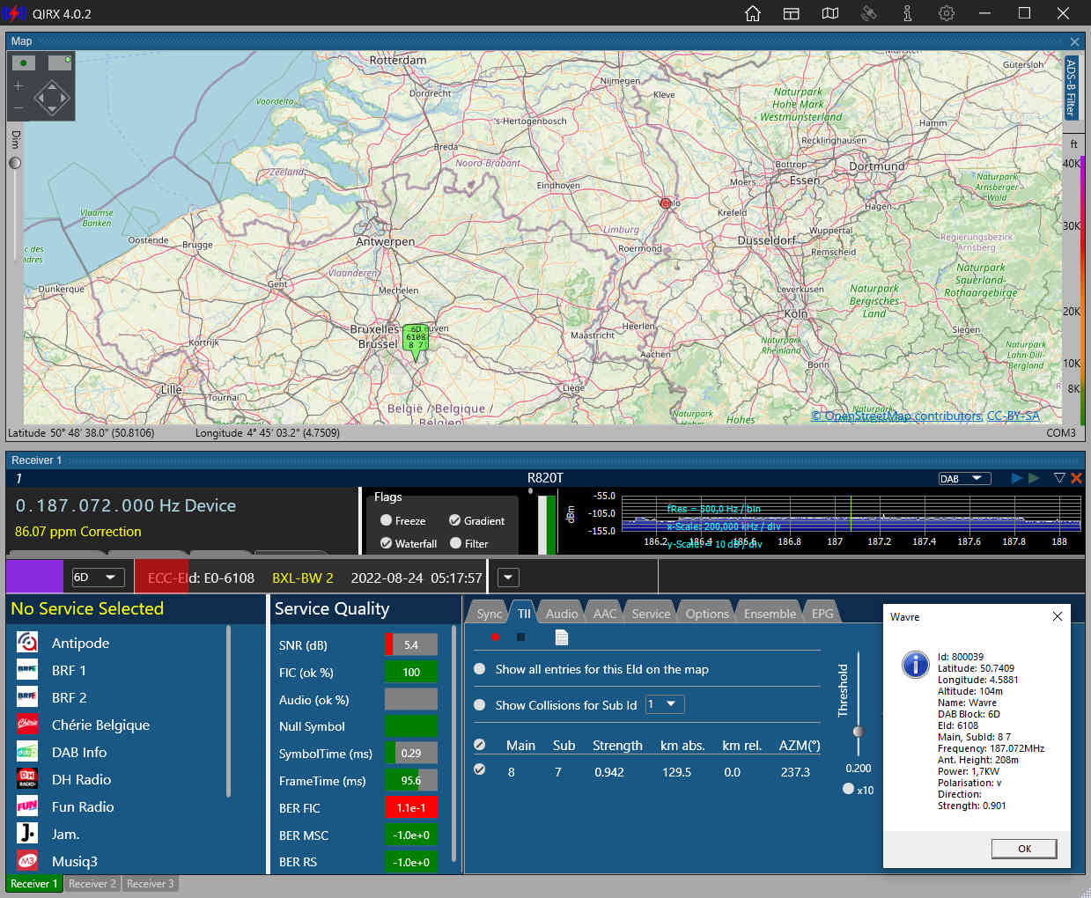Switch to the Audio tab
Viewport: 1091px width, 898px height.
(562, 614)
